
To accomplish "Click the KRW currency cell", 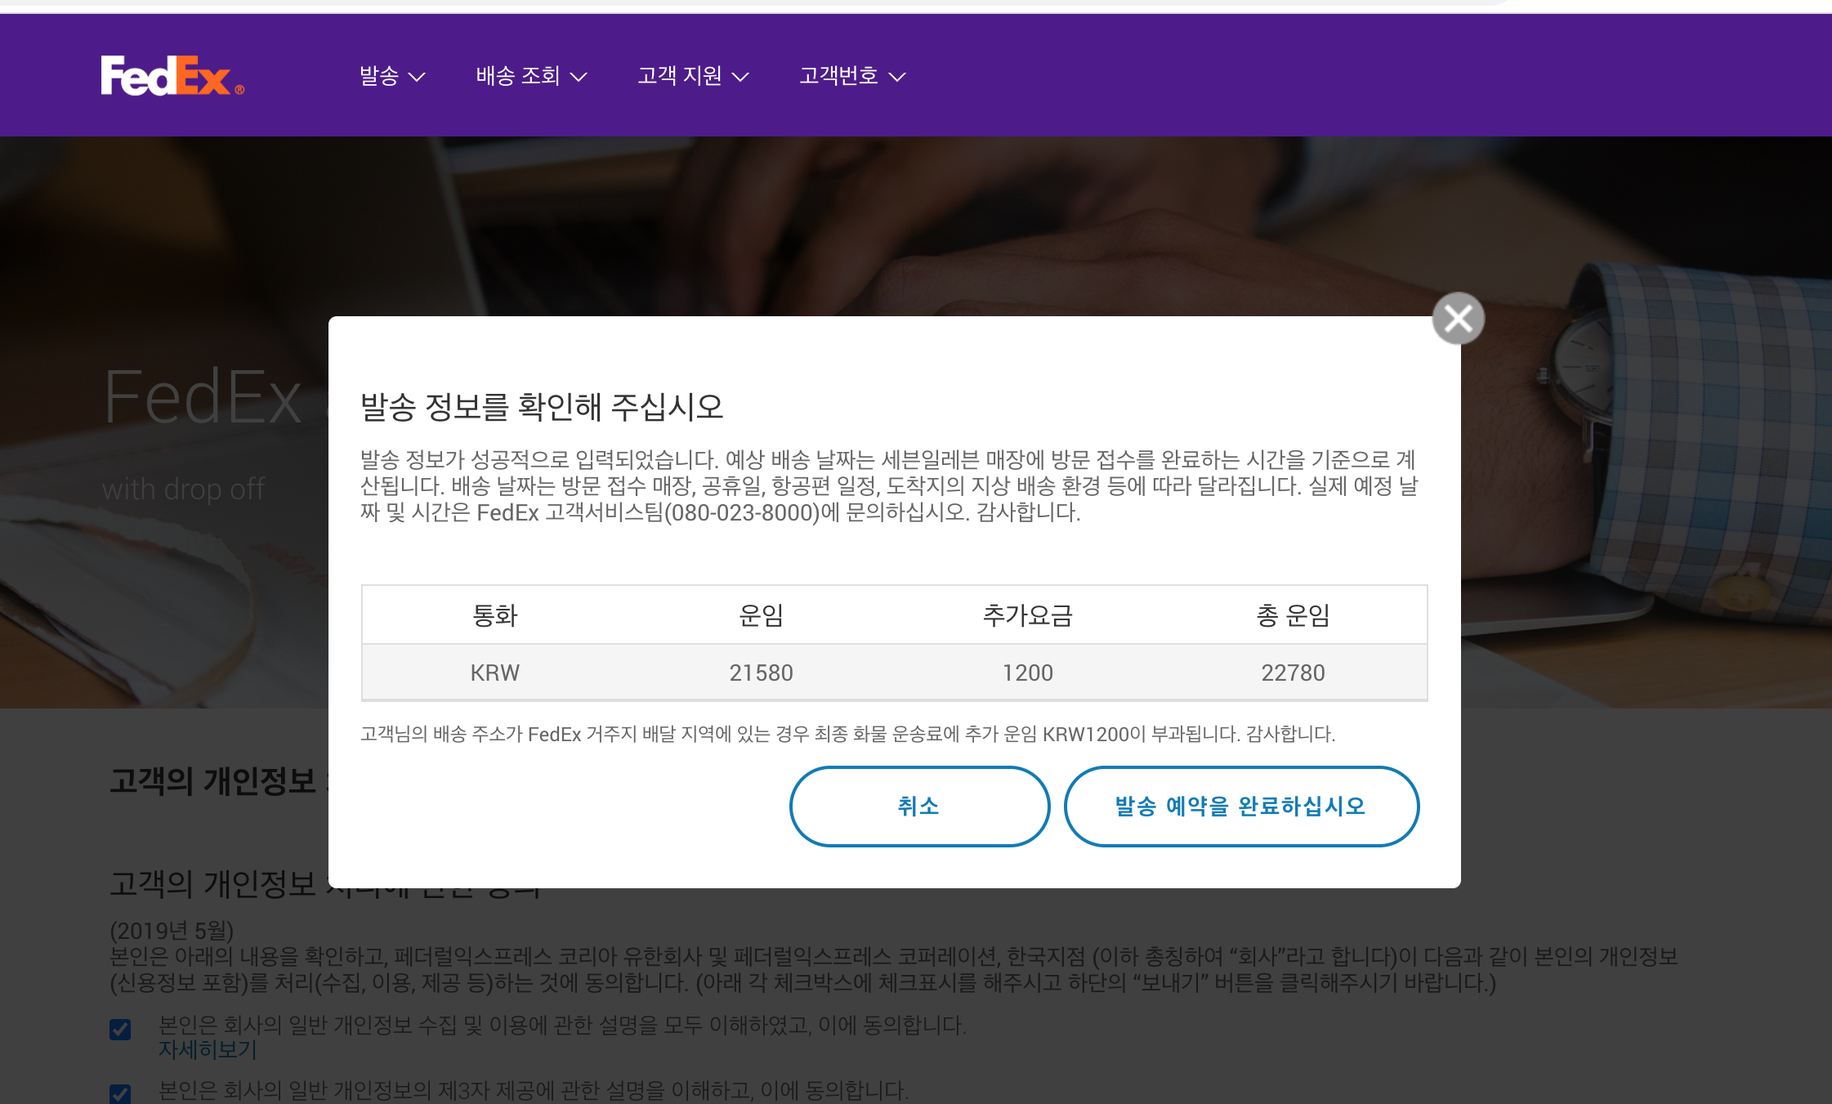I will tap(494, 673).
